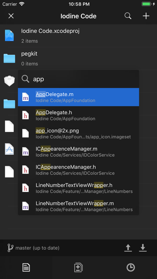The image size is (157, 279).
Task: Tap the git push upload arrow
Action: point(128,248)
